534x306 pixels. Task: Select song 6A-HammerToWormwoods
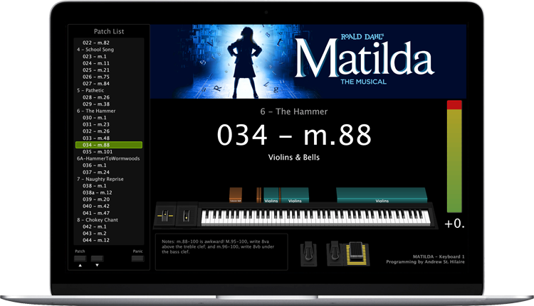(x=109, y=158)
